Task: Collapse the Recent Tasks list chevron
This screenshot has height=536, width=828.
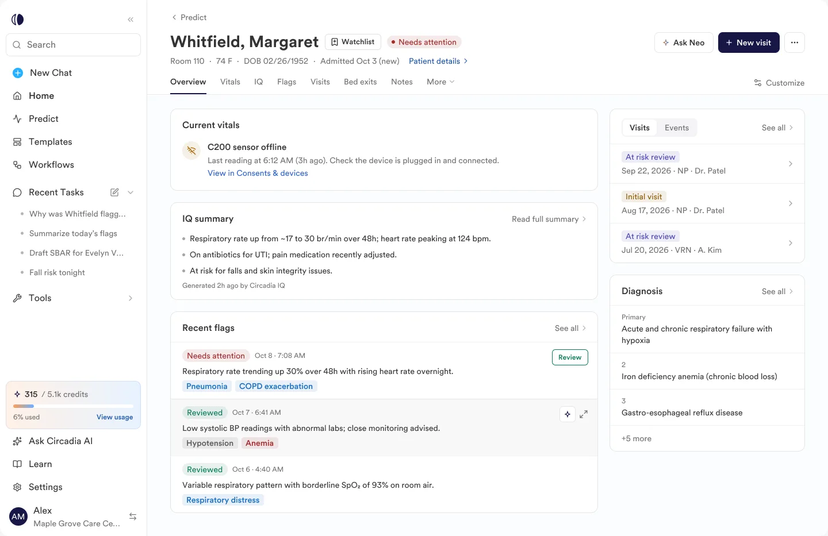Action: pos(131,192)
